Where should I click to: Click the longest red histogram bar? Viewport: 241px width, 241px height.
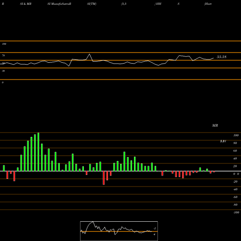(104, 178)
